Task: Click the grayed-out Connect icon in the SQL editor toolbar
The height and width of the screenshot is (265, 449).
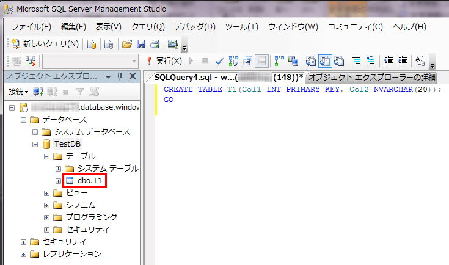Action: [16, 61]
